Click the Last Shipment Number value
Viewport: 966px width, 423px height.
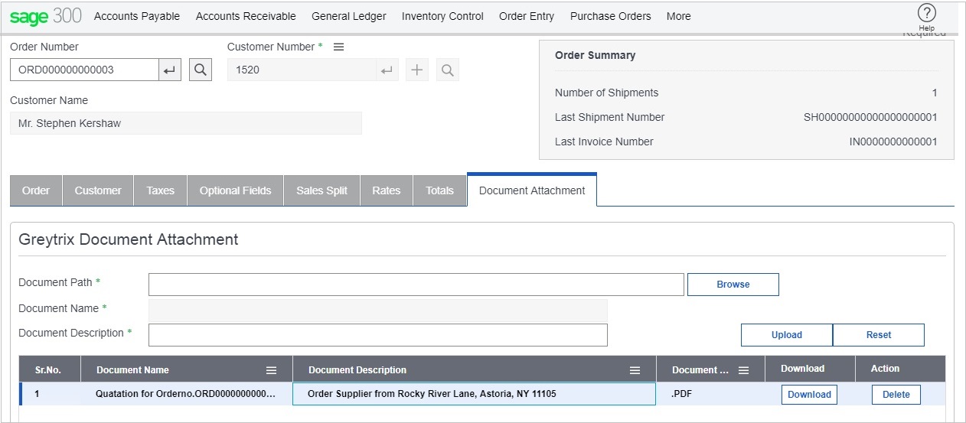[870, 117]
